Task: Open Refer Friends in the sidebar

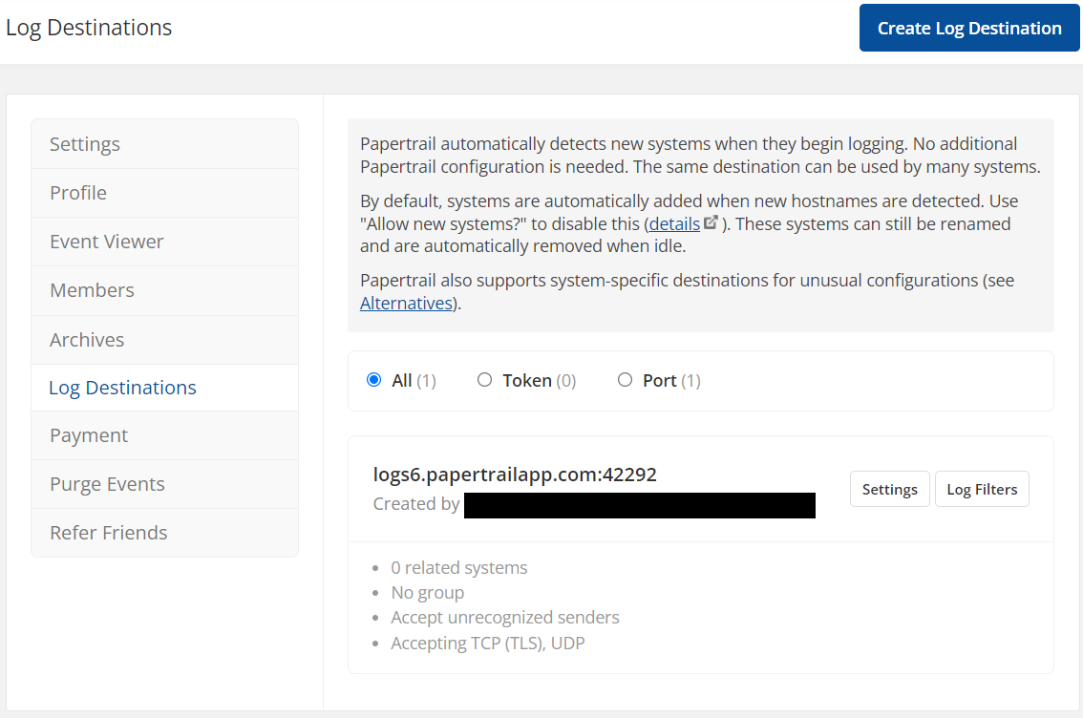Action: (x=164, y=533)
